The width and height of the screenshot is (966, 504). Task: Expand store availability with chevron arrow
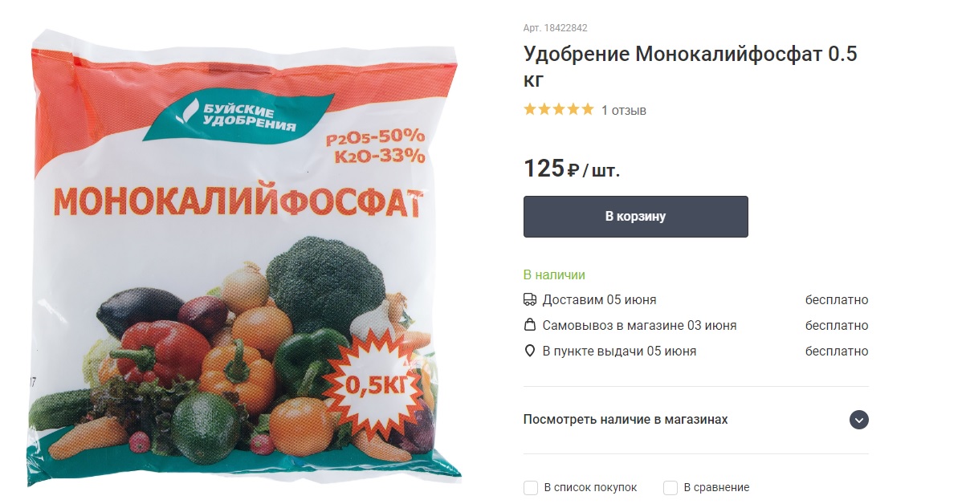click(859, 420)
